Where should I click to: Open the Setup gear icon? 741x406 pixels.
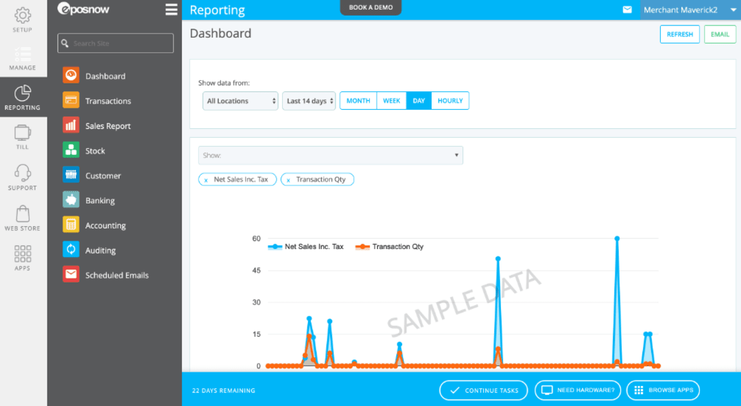pyautogui.click(x=23, y=16)
